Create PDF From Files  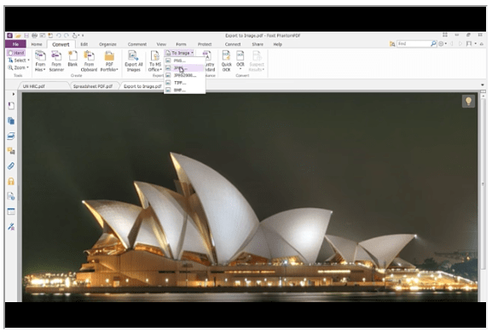tap(40, 61)
